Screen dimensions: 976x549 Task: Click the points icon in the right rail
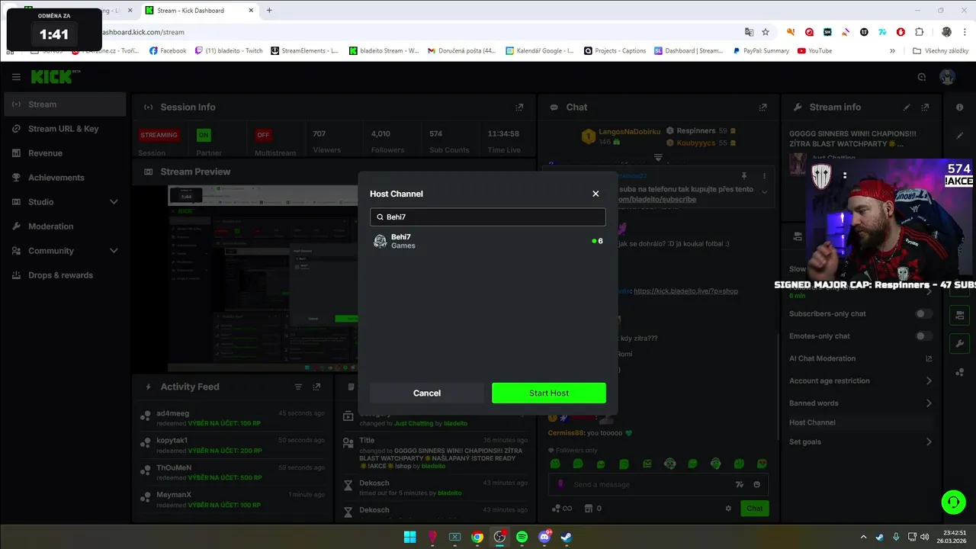point(959,372)
